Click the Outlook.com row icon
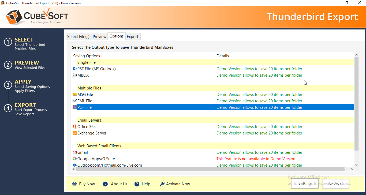The width and height of the screenshot is (366, 195). 75,165
